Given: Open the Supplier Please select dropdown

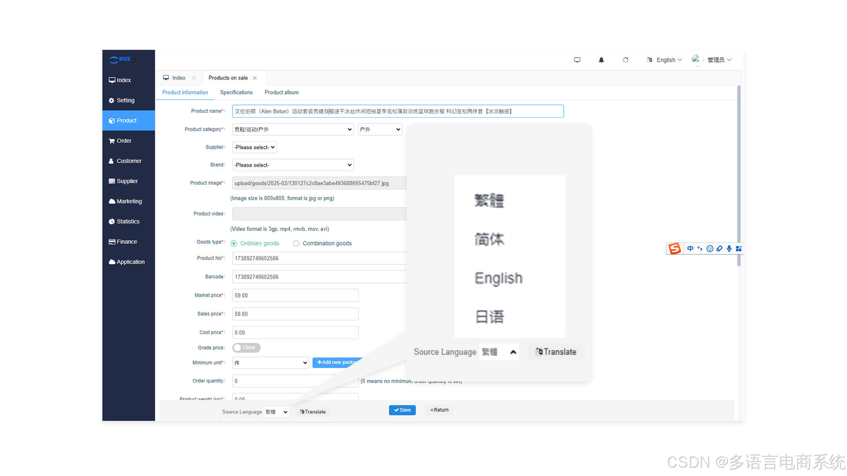Looking at the screenshot, I should (x=255, y=147).
